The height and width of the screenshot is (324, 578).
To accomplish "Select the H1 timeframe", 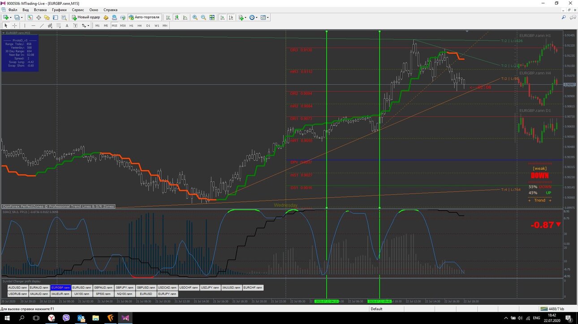I will click(131, 25).
